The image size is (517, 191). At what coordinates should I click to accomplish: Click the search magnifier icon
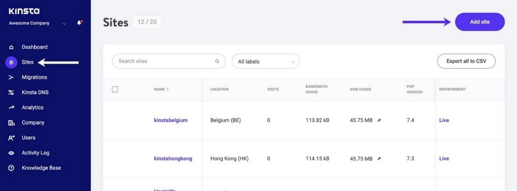tap(217, 61)
